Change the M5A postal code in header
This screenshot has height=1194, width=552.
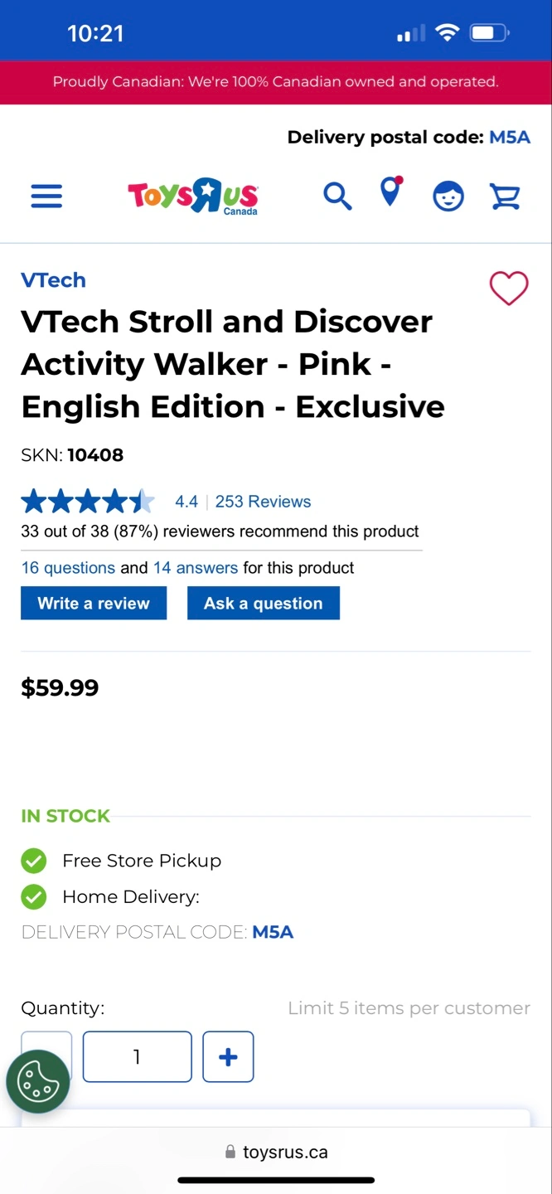[x=509, y=138]
